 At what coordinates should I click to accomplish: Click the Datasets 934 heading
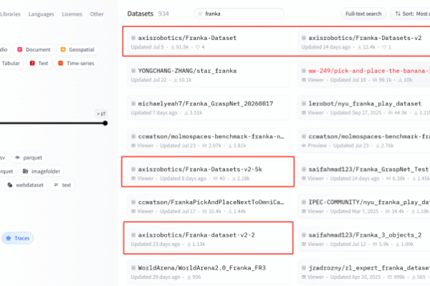[148, 14]
